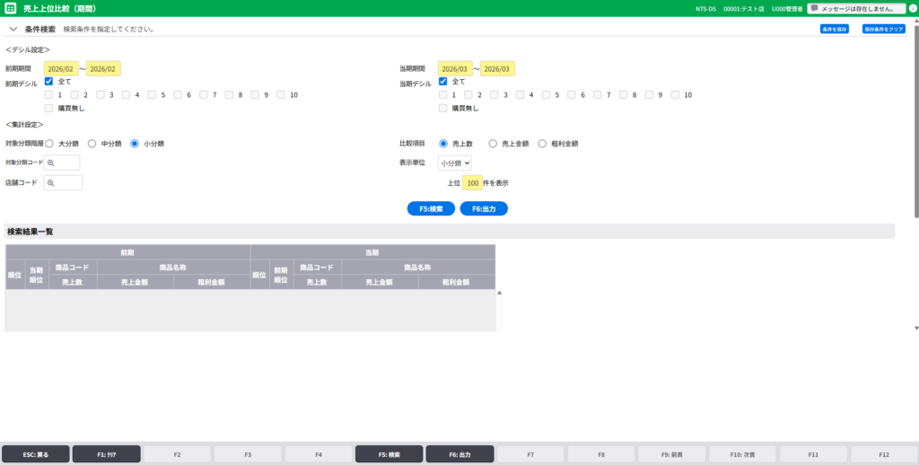Click the 前期順位 column header
Screen dimensions: 919x465
[x=281, y=275]
